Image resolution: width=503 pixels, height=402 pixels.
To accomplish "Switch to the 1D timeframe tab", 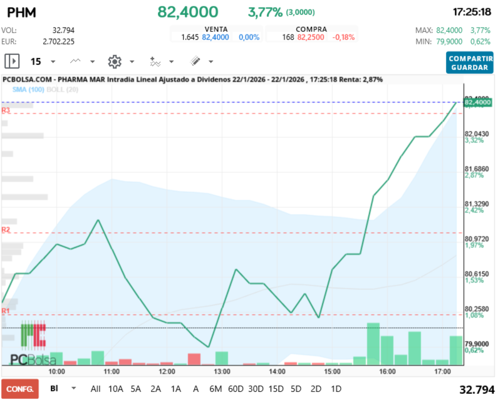I will (x=336, y=389).
